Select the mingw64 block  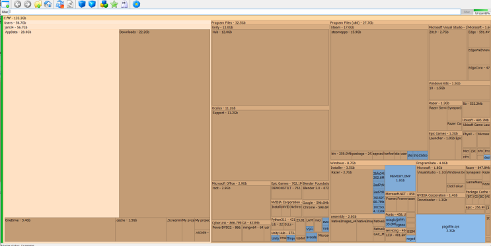click(x=253, y=233)
